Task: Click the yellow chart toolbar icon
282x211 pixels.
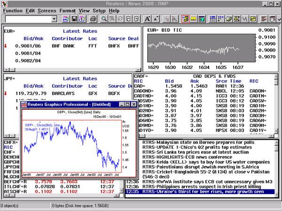Action: click(x=253, y=19)
